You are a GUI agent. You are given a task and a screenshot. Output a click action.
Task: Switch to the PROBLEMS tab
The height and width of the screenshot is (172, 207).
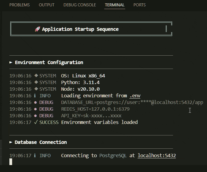point(19,5)
